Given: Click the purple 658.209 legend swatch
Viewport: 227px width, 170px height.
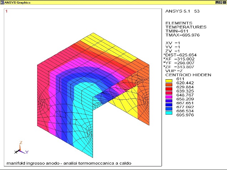Looking at the screenshot, I should [169, 101].
